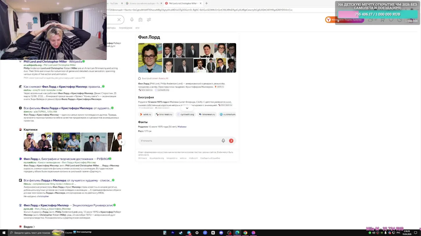The height and width of the screenshot is (236, 421).
Task: Open Энциклопедия Руниверсалис result
Action: [x=68, y=205]
